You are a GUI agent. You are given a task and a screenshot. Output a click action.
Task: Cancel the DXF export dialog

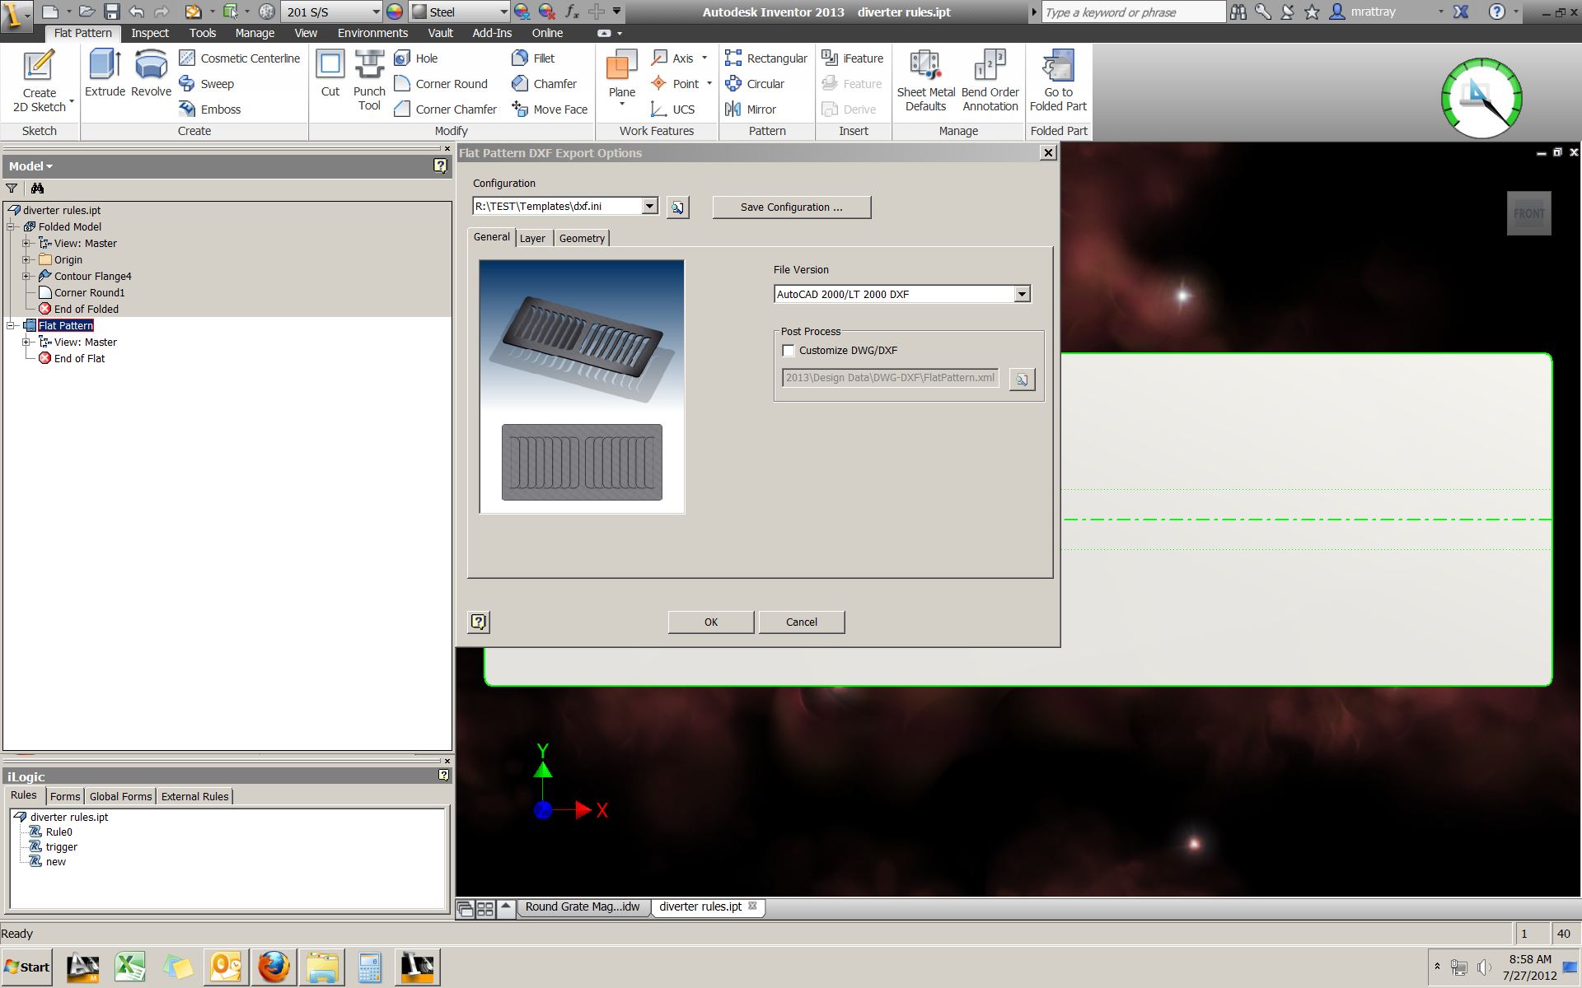pos(801,622)
